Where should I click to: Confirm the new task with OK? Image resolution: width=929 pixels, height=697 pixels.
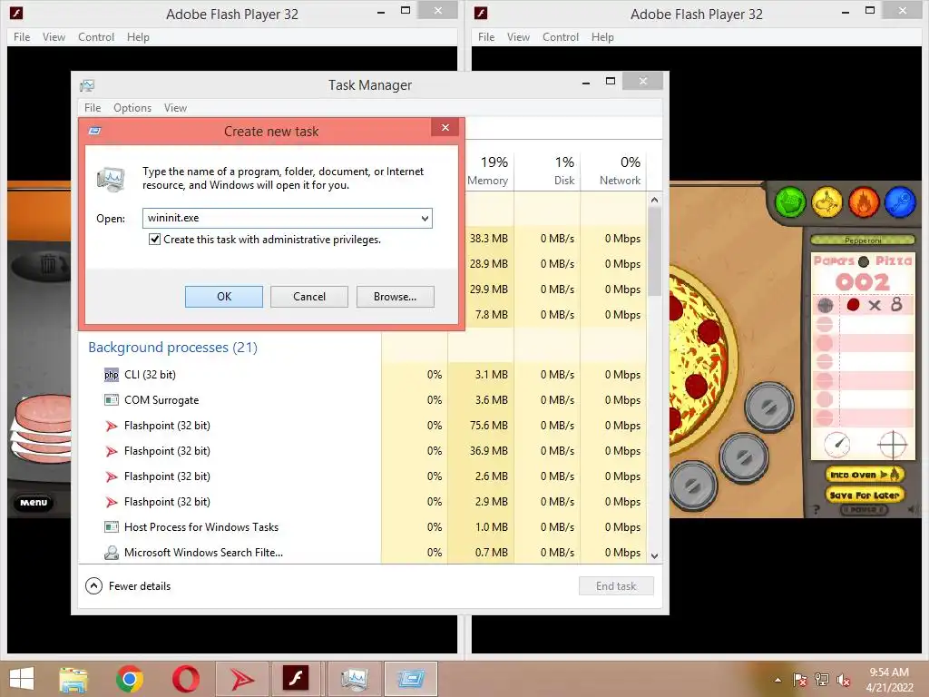click(224, 297)
